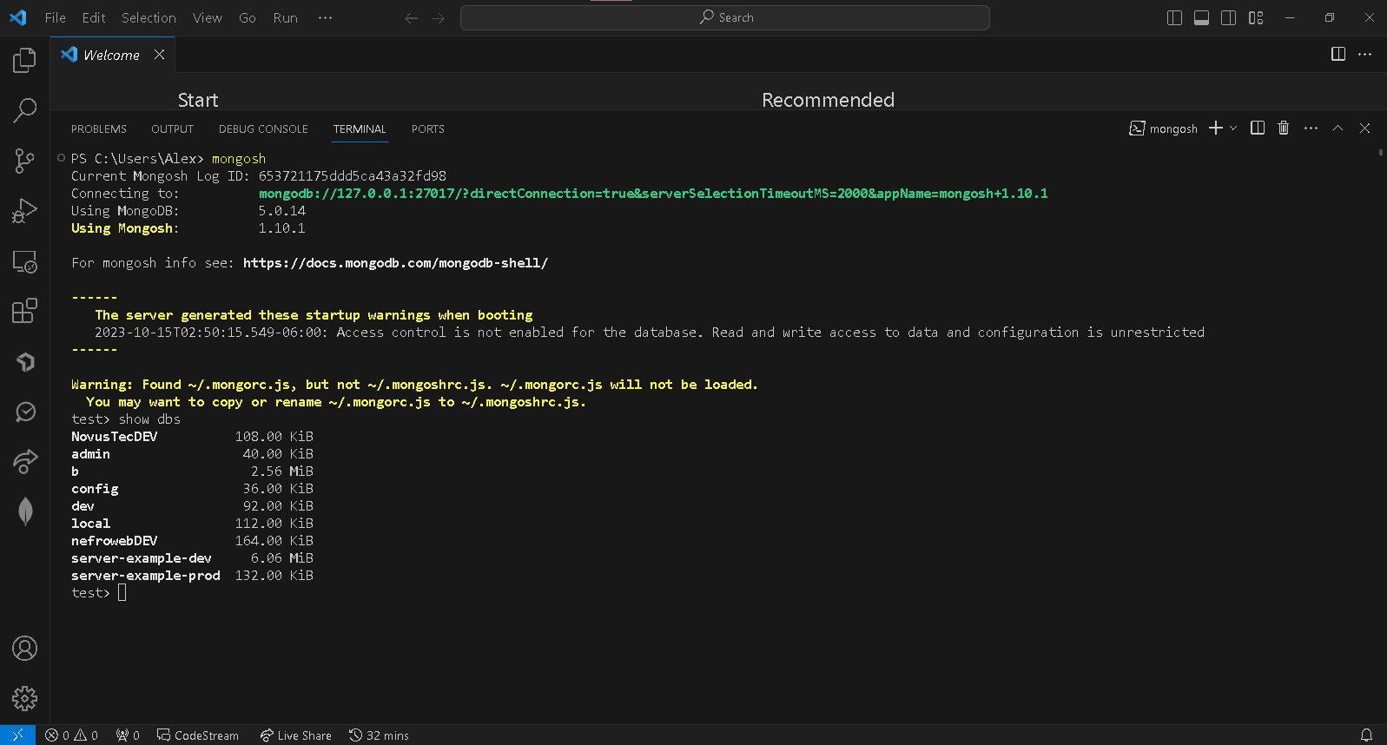Open the Extensions view
Screen dimensions: 1387x745
24,311
